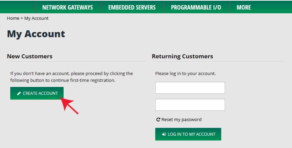Focus the second login input field
Image resolution: width=292 pixels, height=148 pixels.
190,105
